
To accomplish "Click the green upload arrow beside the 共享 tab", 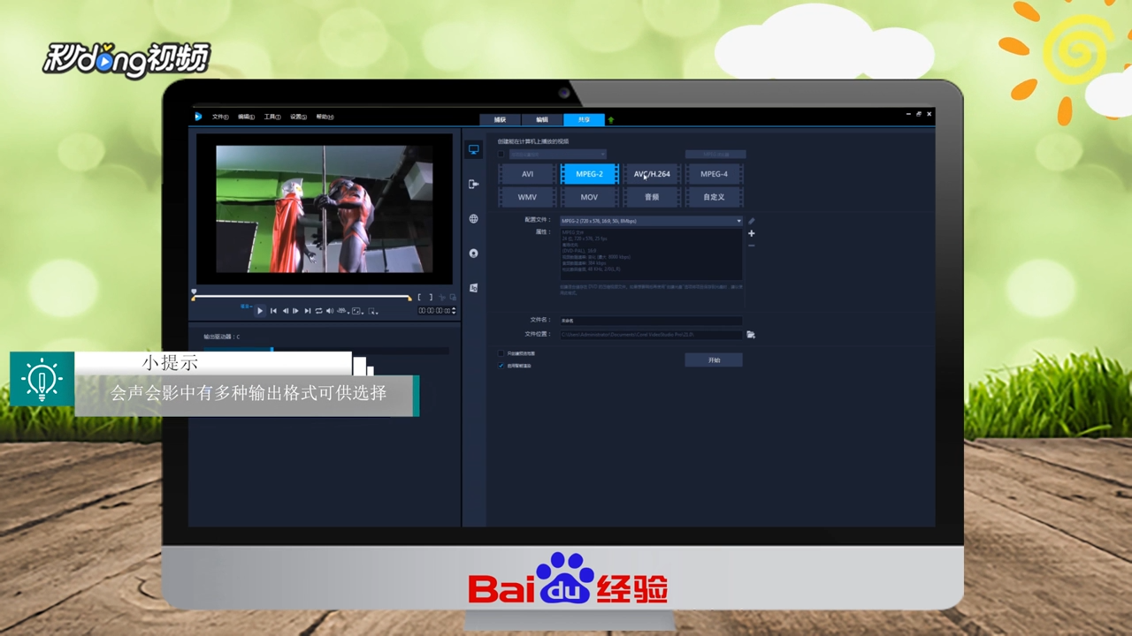I will click(610, 119).
